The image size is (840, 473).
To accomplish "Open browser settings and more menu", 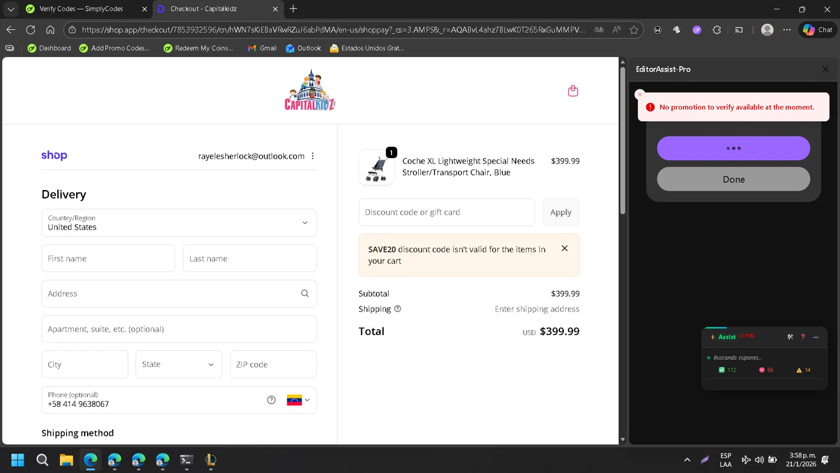I will pos(787,30).
